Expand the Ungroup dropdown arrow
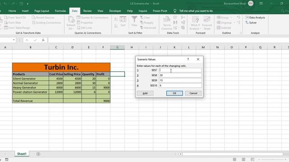289x162 pixels. [x=234, y=22]
